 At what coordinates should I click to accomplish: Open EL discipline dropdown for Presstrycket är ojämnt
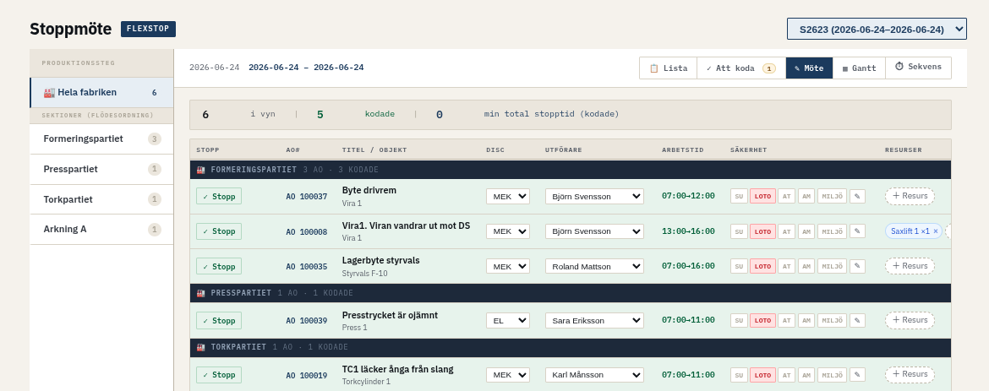508,320
